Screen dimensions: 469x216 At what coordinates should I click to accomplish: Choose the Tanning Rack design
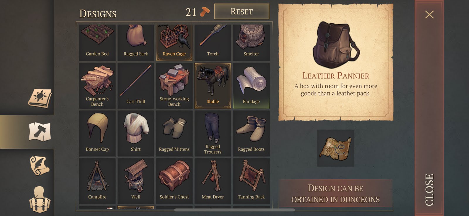[x=251, y=181]
